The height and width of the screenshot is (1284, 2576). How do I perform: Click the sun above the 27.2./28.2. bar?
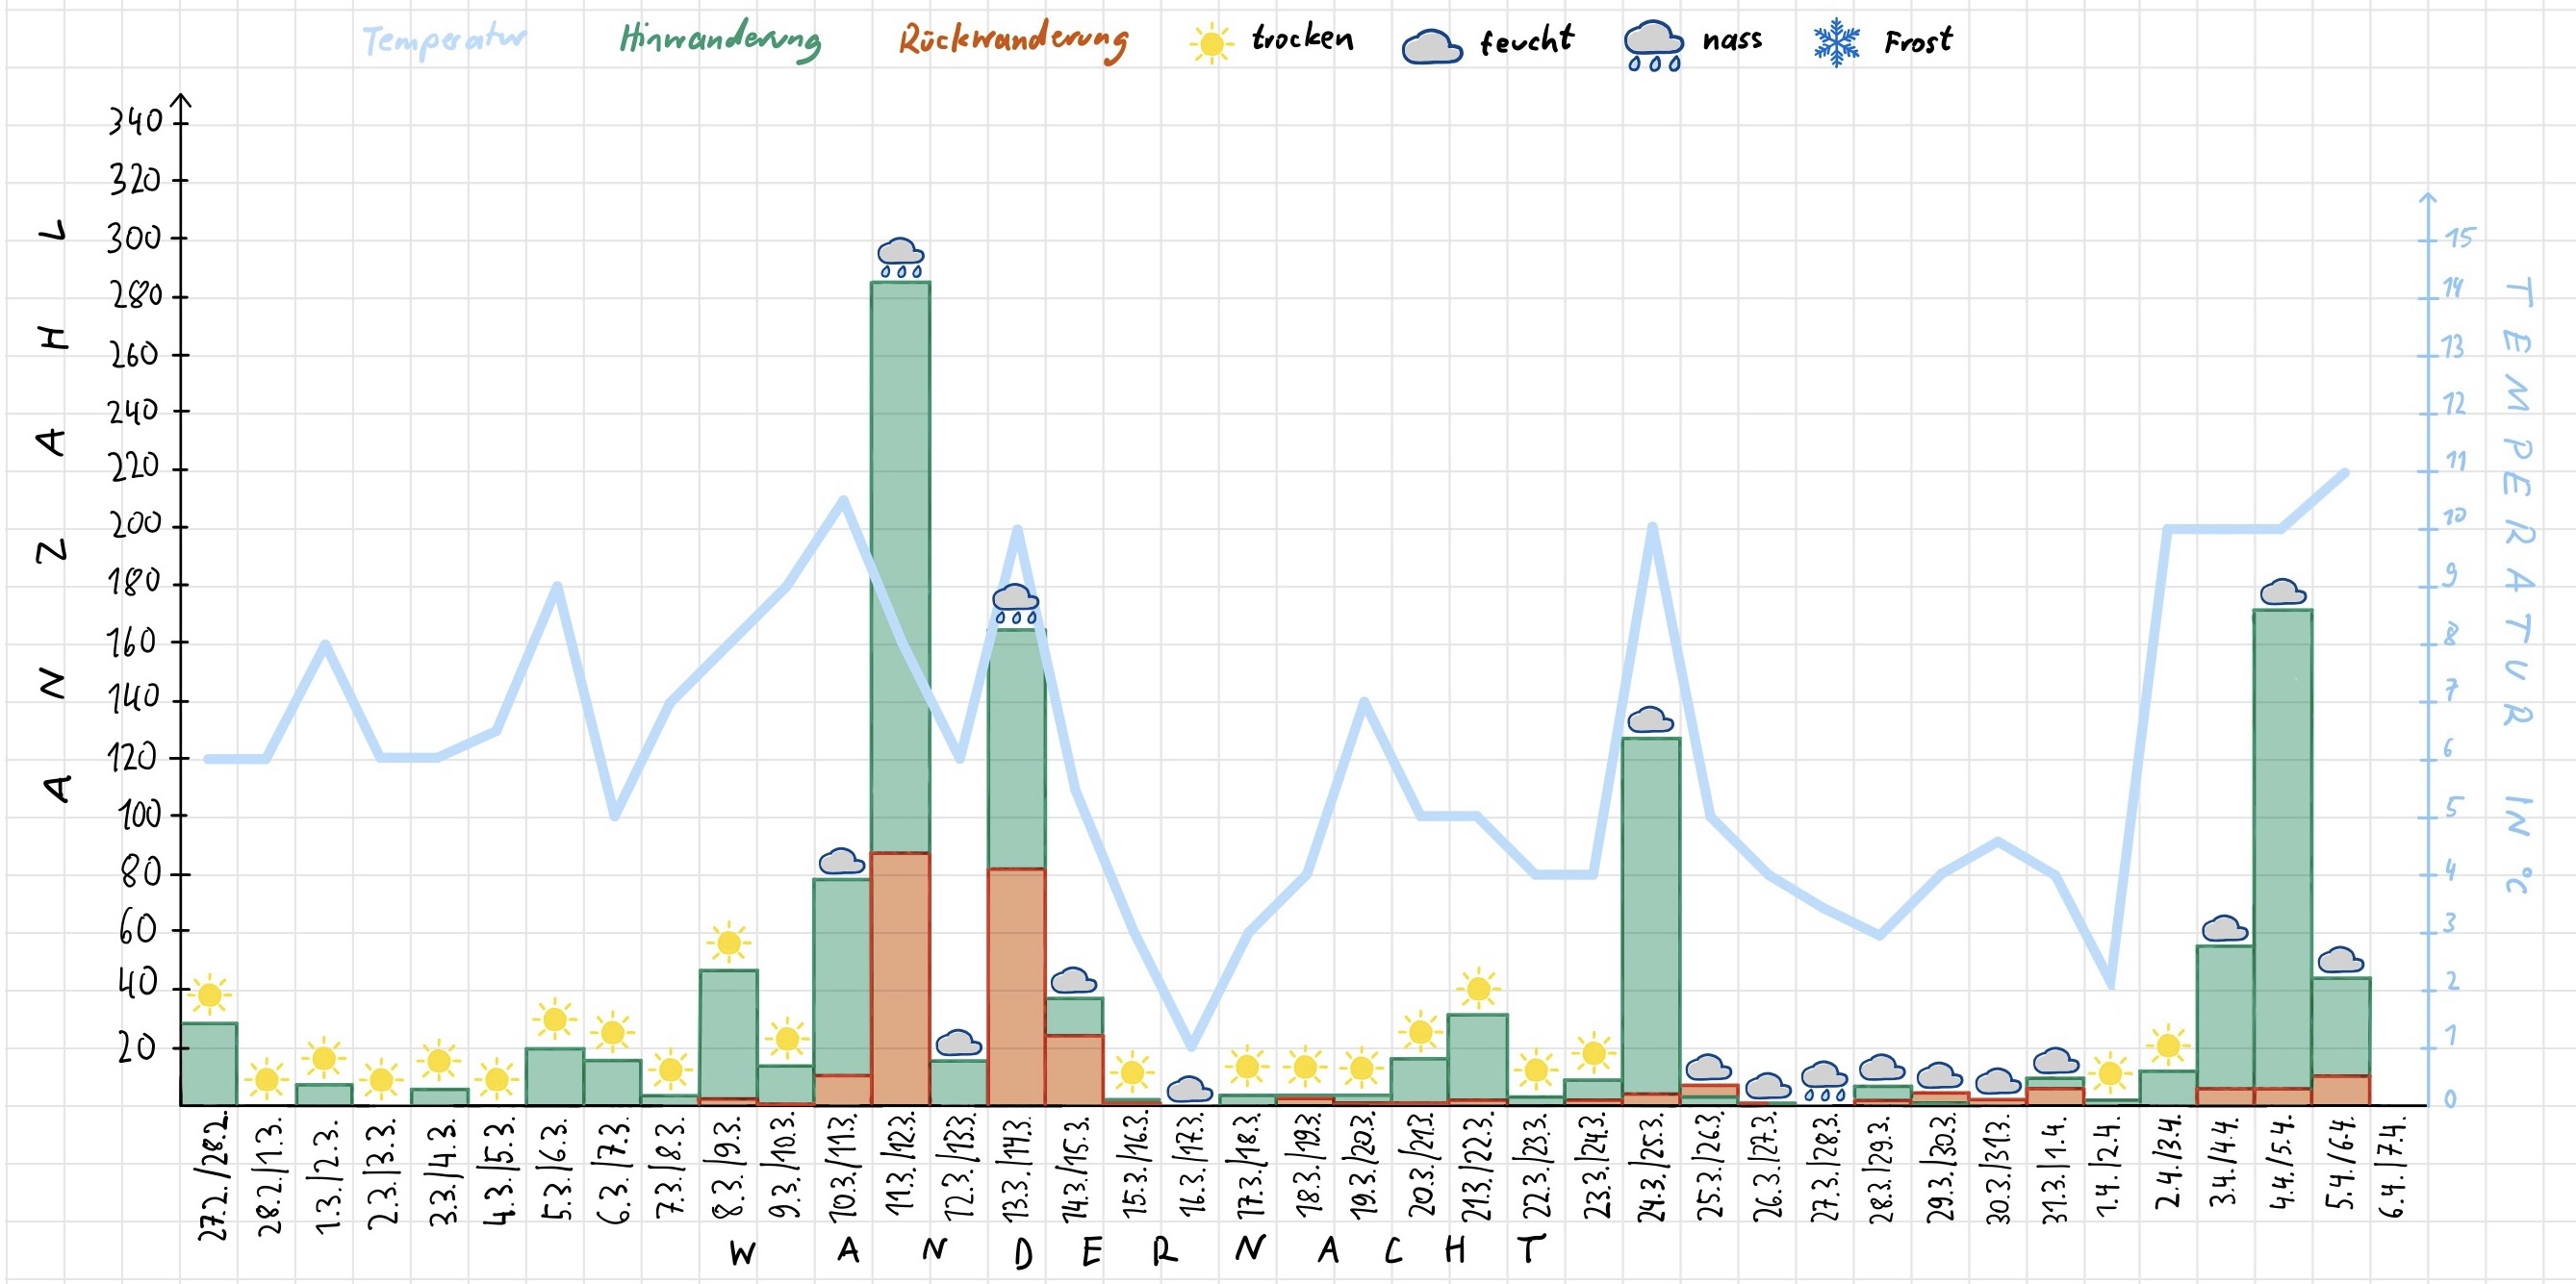click(209, 995)
